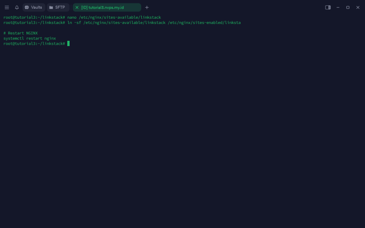Click the '# Restart NGINX' comment line
Viewport: 365px width, 228px height.
point(21,33)
